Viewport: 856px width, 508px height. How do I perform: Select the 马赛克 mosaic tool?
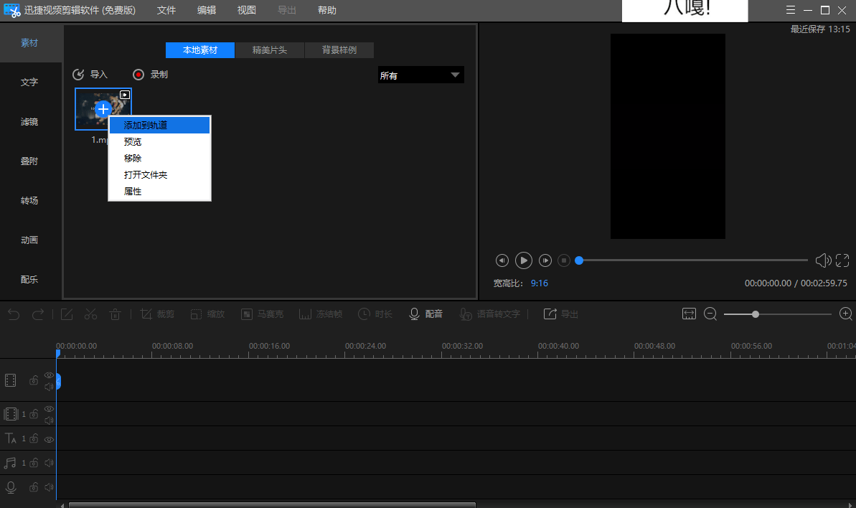coord(263,314)
